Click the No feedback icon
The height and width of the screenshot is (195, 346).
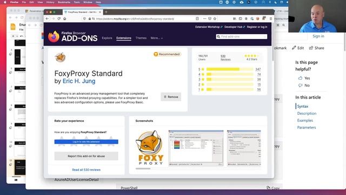tap(300, 86)
